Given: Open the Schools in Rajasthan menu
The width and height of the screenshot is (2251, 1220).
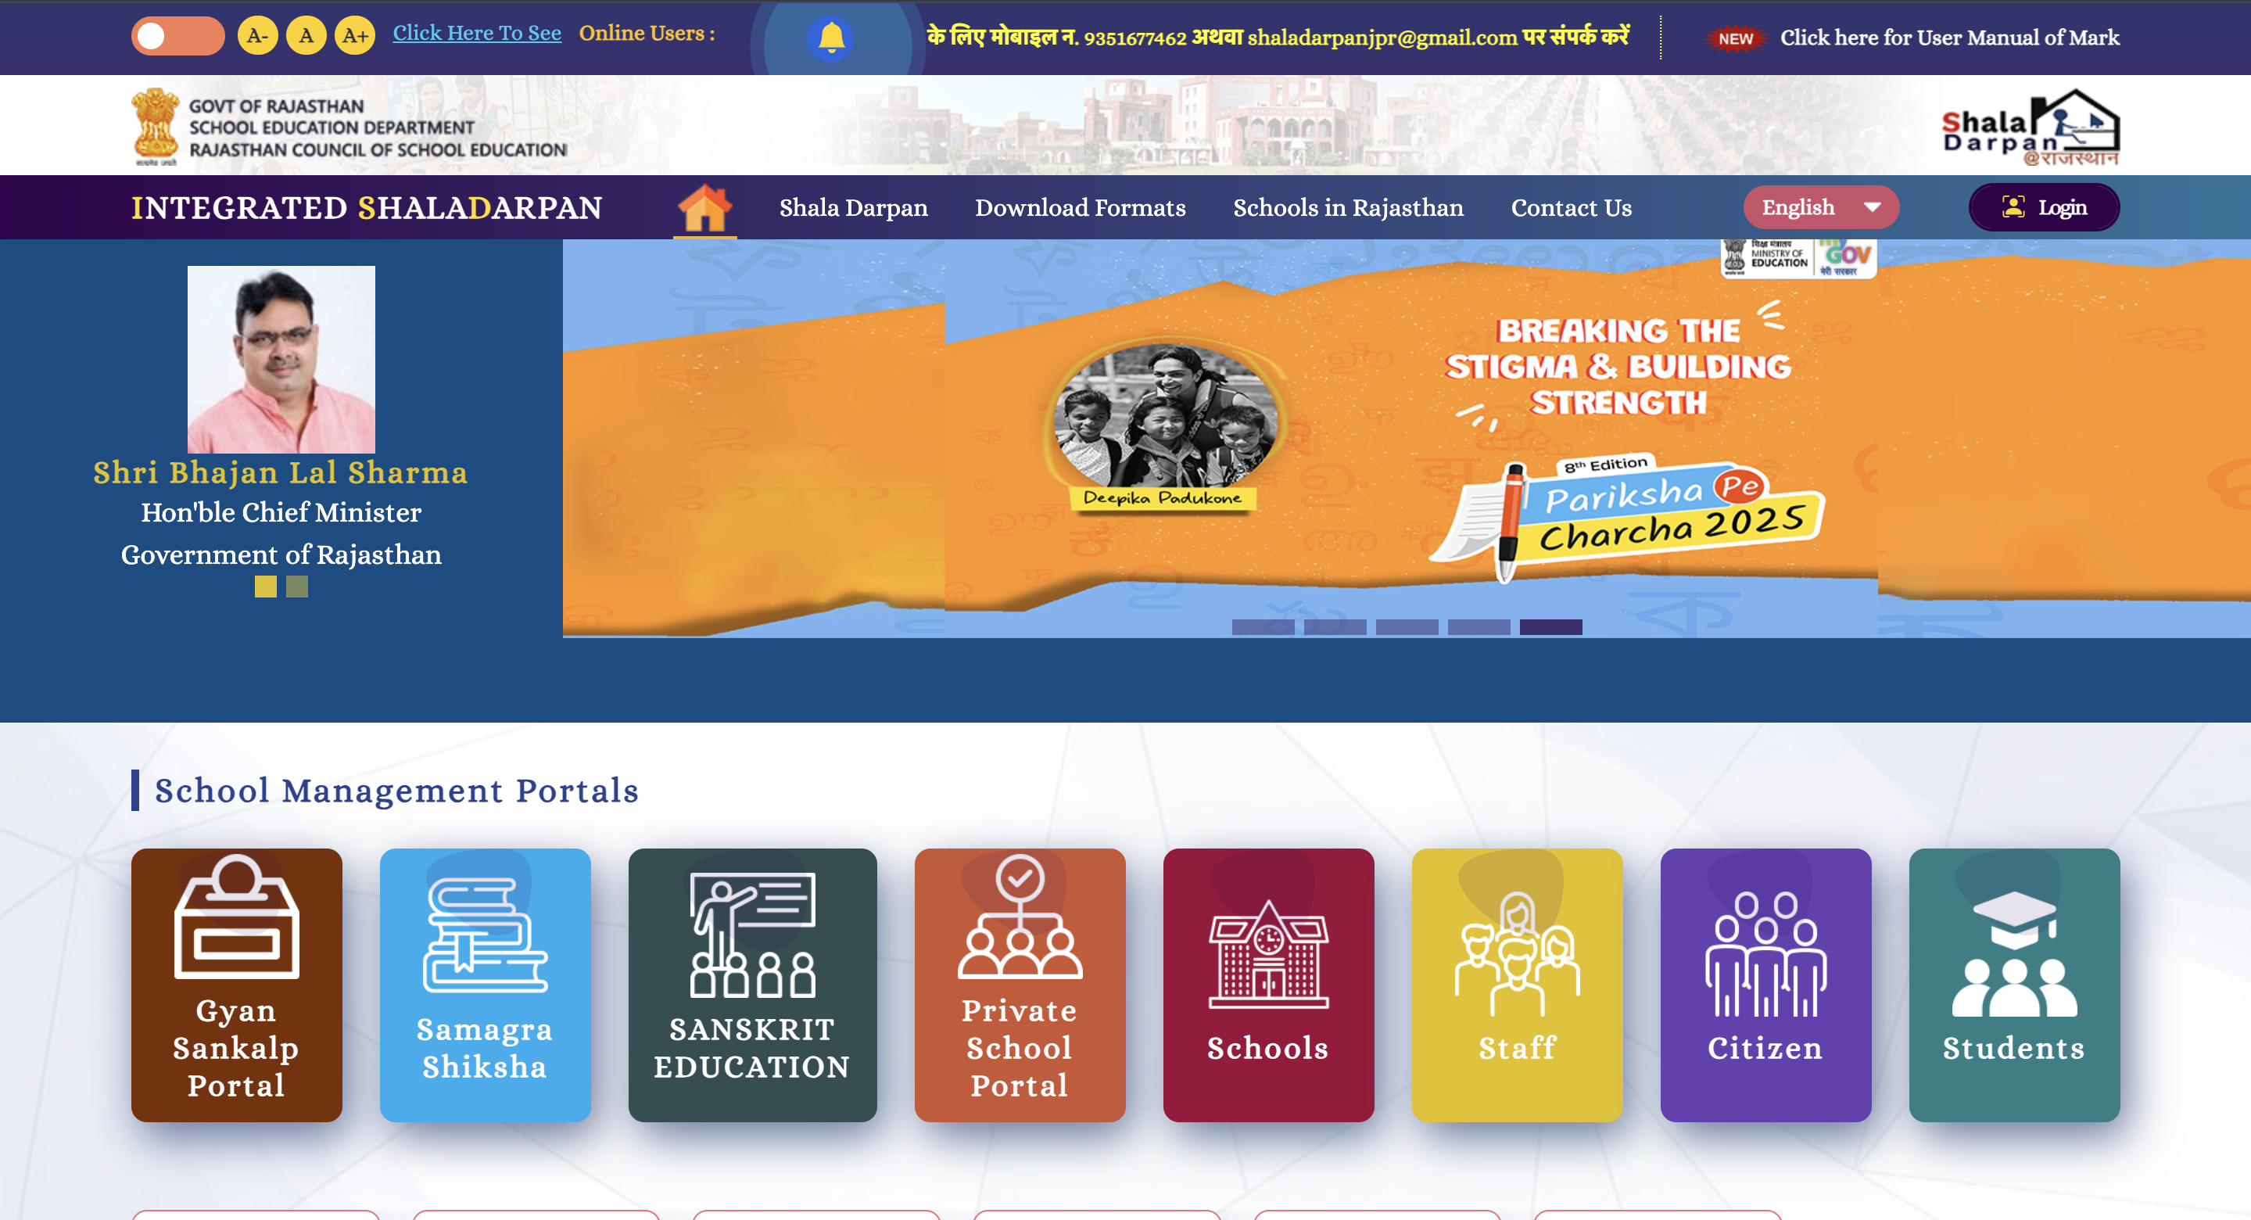Looking at the screenshot, I should (x=1348, y=207).
